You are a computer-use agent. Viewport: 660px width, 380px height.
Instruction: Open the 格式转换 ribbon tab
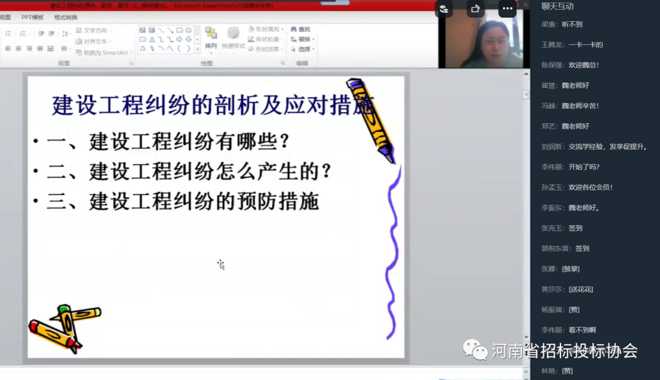65,17
